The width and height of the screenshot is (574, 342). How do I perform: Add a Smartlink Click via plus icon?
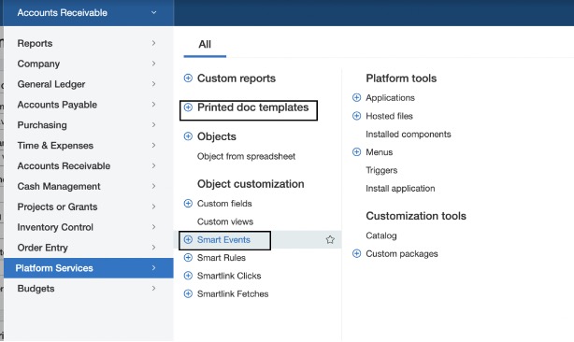[188, 276]
